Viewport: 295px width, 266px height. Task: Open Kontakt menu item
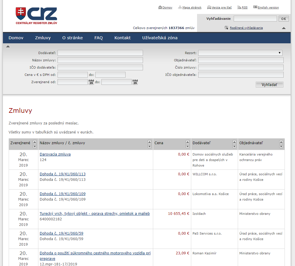coord(122,38)
